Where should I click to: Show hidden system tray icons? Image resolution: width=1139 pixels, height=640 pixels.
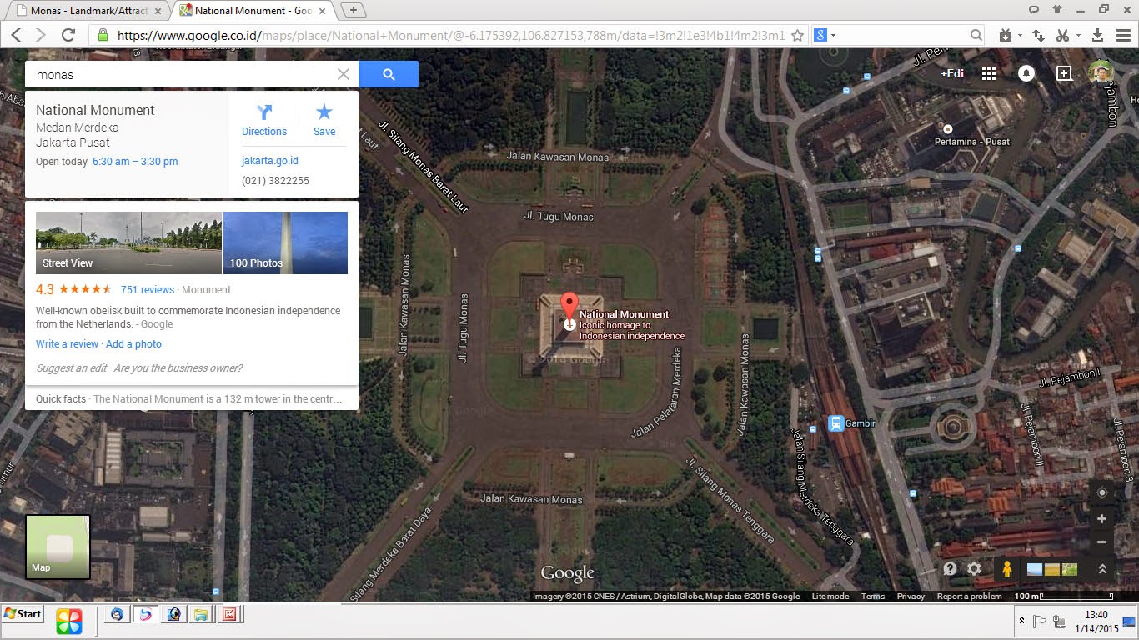coord(1021,621)
